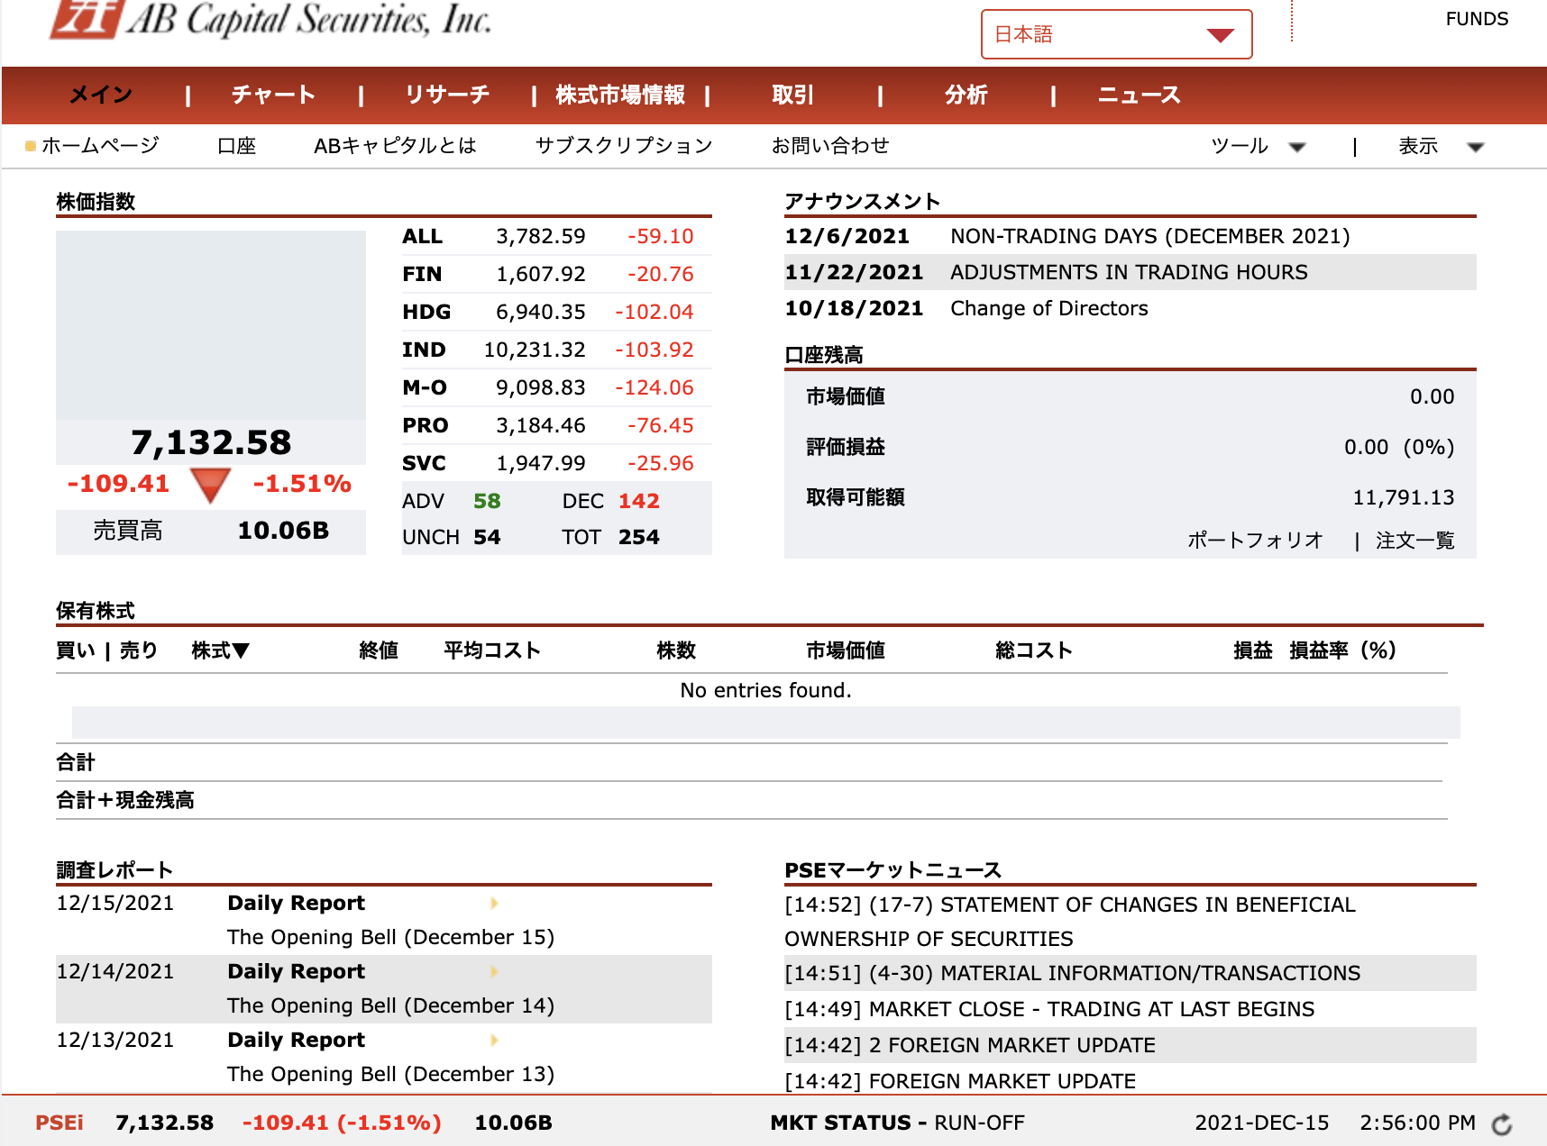
Task: Open the リサーチ menu
Action: (447, 95)
